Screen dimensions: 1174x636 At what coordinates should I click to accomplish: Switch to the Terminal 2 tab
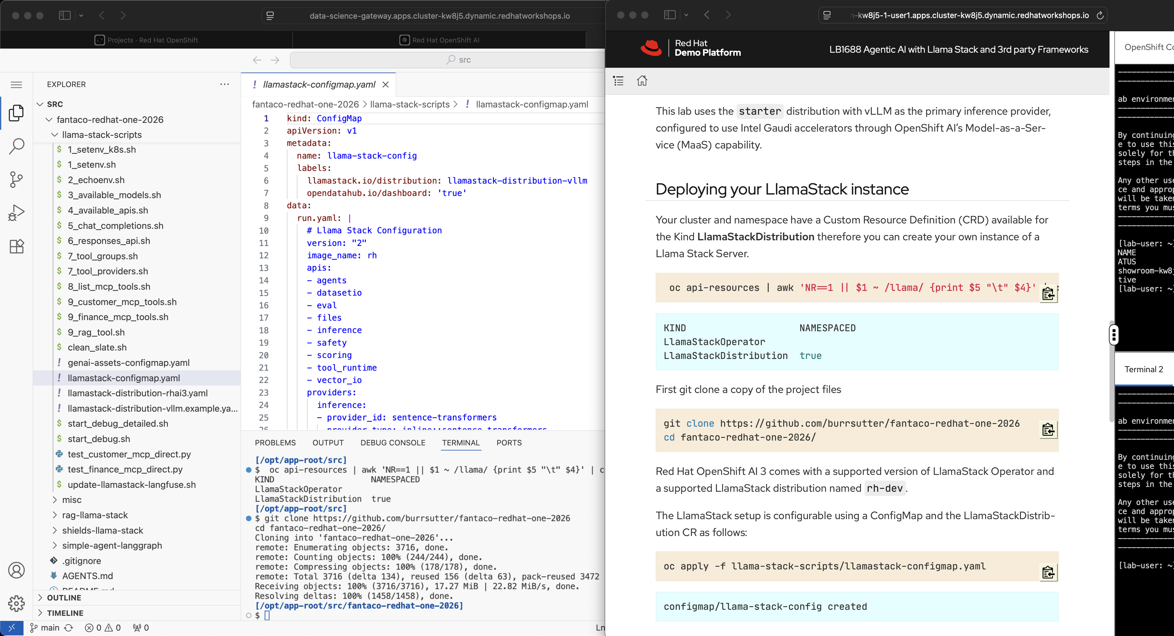coord(1144,369)
